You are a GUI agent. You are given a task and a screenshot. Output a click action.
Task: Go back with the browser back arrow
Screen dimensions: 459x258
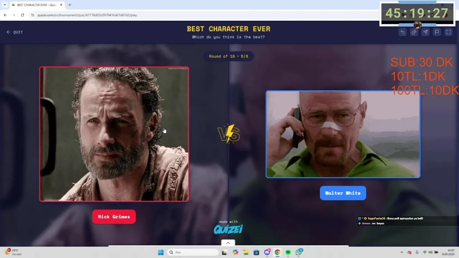tap(5, 15)
